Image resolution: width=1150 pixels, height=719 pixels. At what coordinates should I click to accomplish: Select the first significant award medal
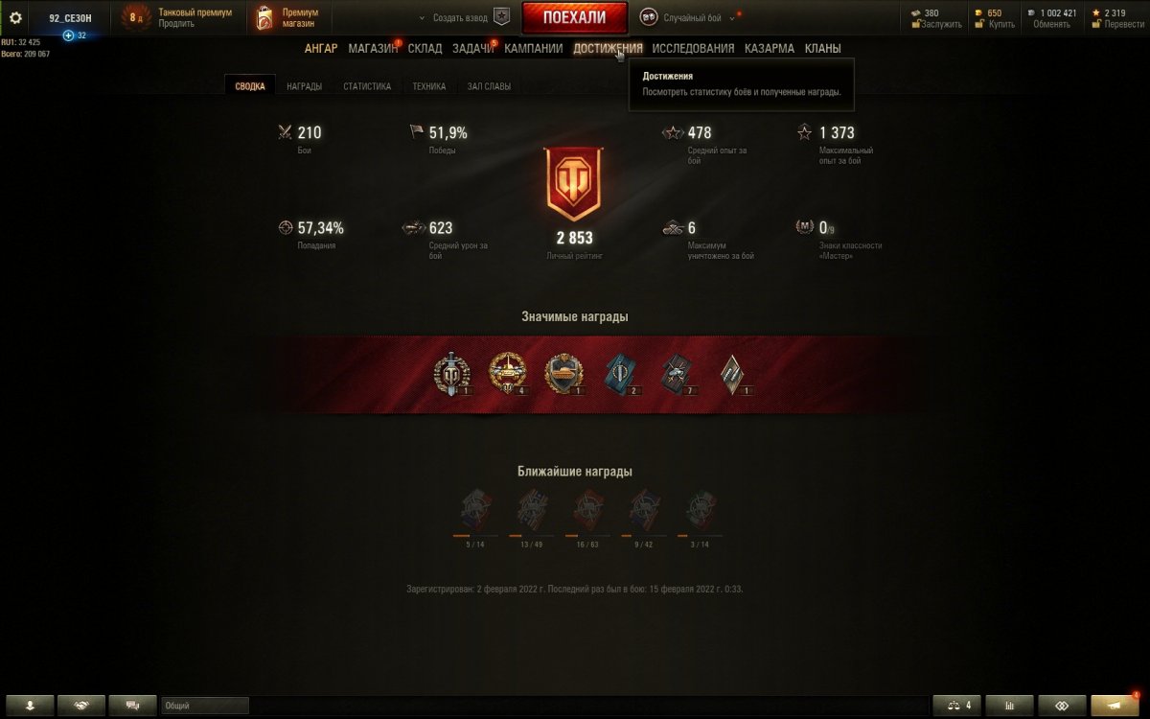point(450,374)
